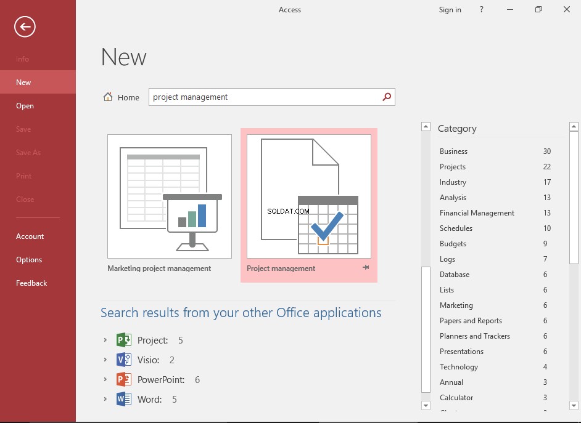The height and width of the screenshot is (423, 581).
Task: Click the Word app icon
Action: [x=124, y=400]
